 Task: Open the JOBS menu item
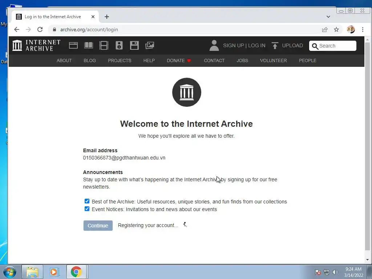tap(242, 61)
